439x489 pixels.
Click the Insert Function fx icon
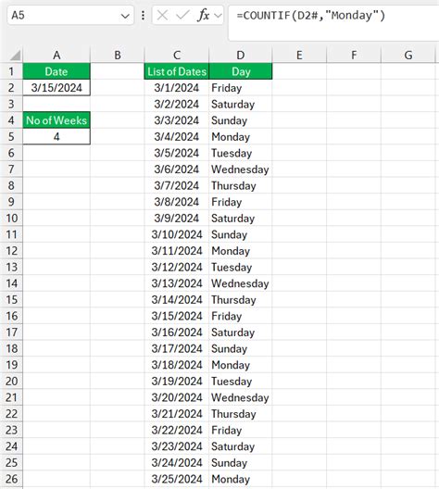[x=203, y=15]
